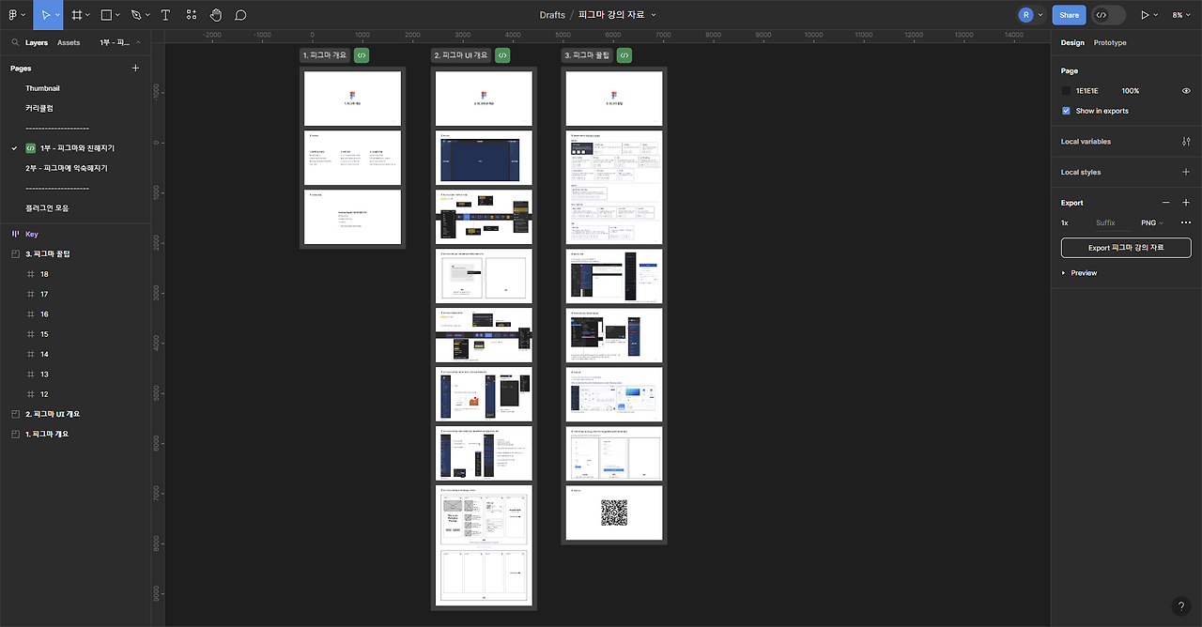Screen dimensions: 1202x627
Task: Toggle Dev Mode switch
Action: click(x=1108, y=15)
